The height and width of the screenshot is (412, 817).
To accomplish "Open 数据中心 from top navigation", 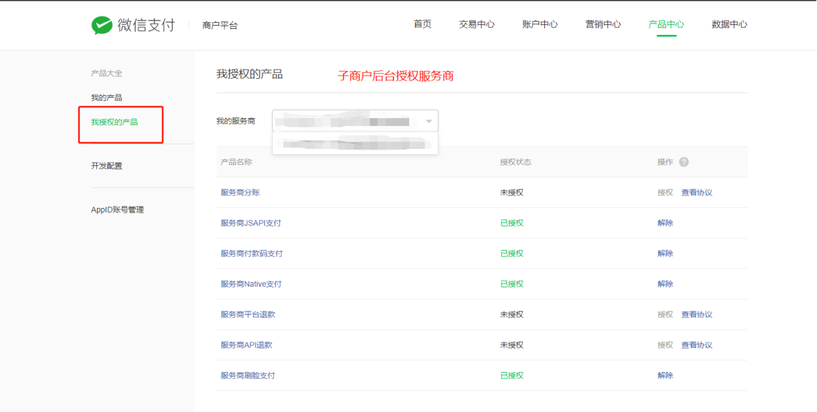I will [x=729, y=24].
